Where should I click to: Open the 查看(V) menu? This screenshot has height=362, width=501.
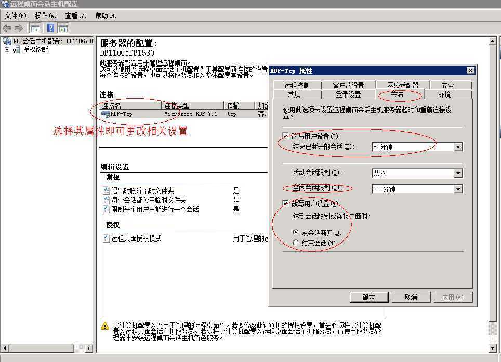click(76, 16)
